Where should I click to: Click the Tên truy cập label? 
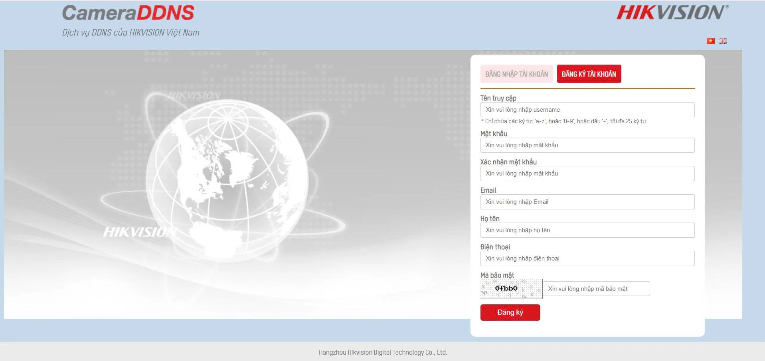pyautogui.click(x=498, y=98)
